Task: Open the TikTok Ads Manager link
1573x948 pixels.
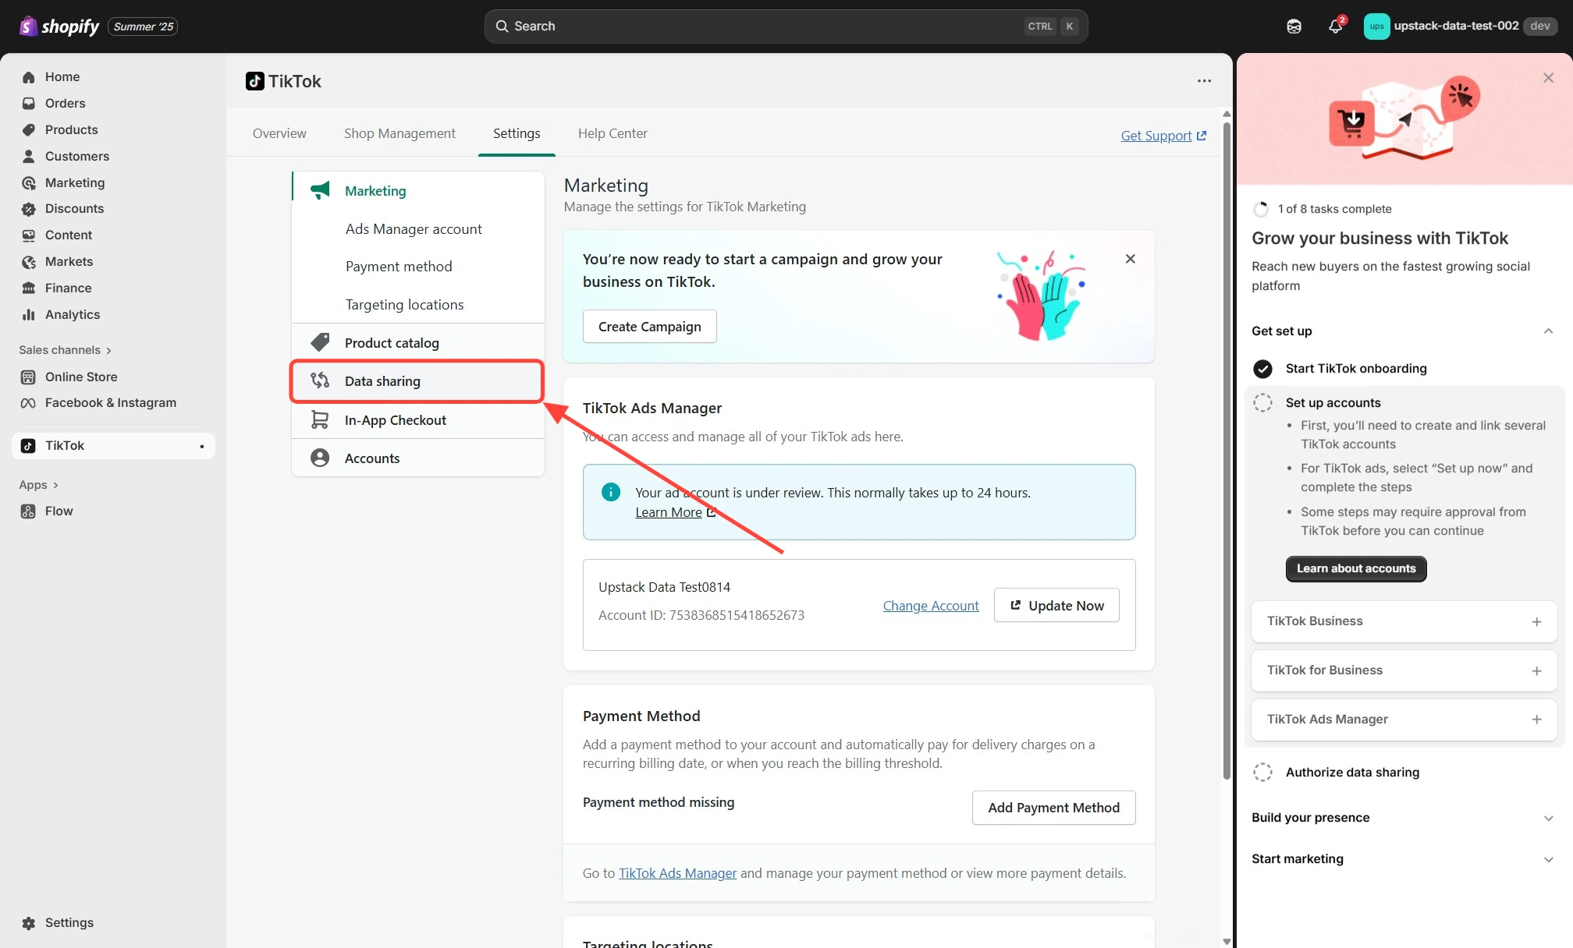Action: [677, 873]
